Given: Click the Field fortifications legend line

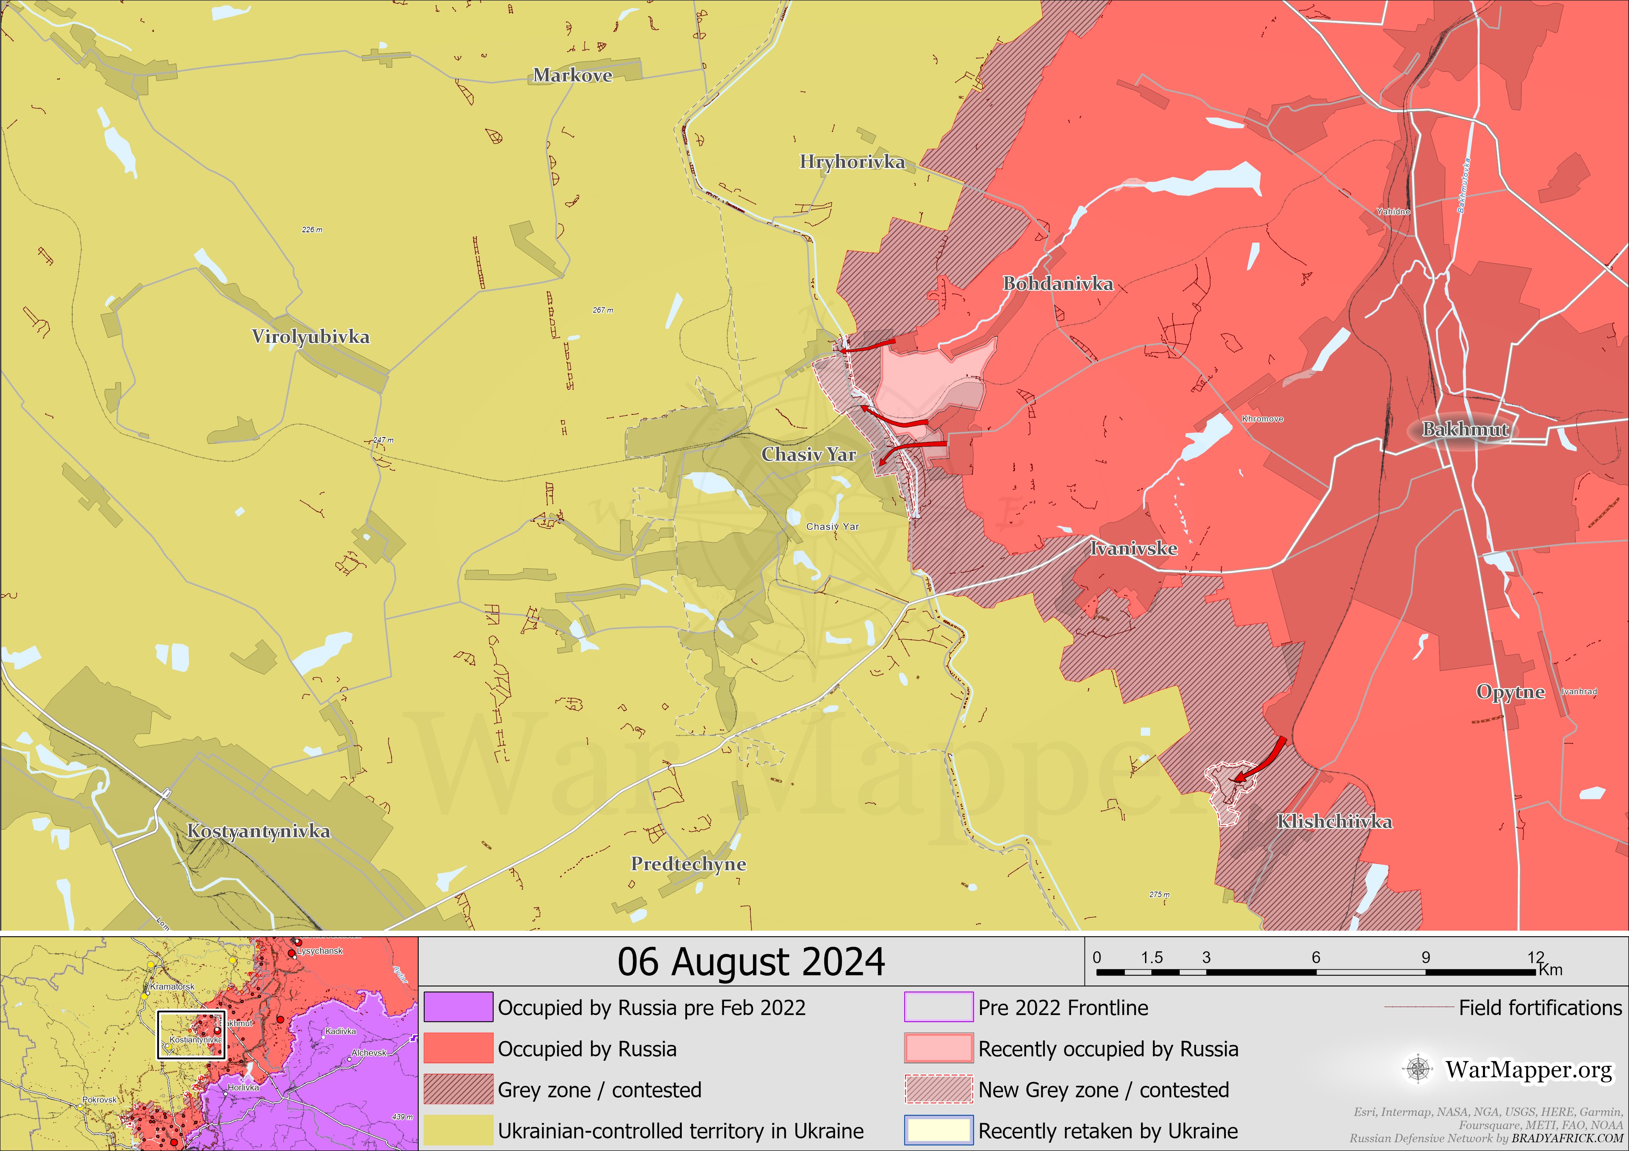Looking at the screenshot, I should (x=1419, y=1007).
